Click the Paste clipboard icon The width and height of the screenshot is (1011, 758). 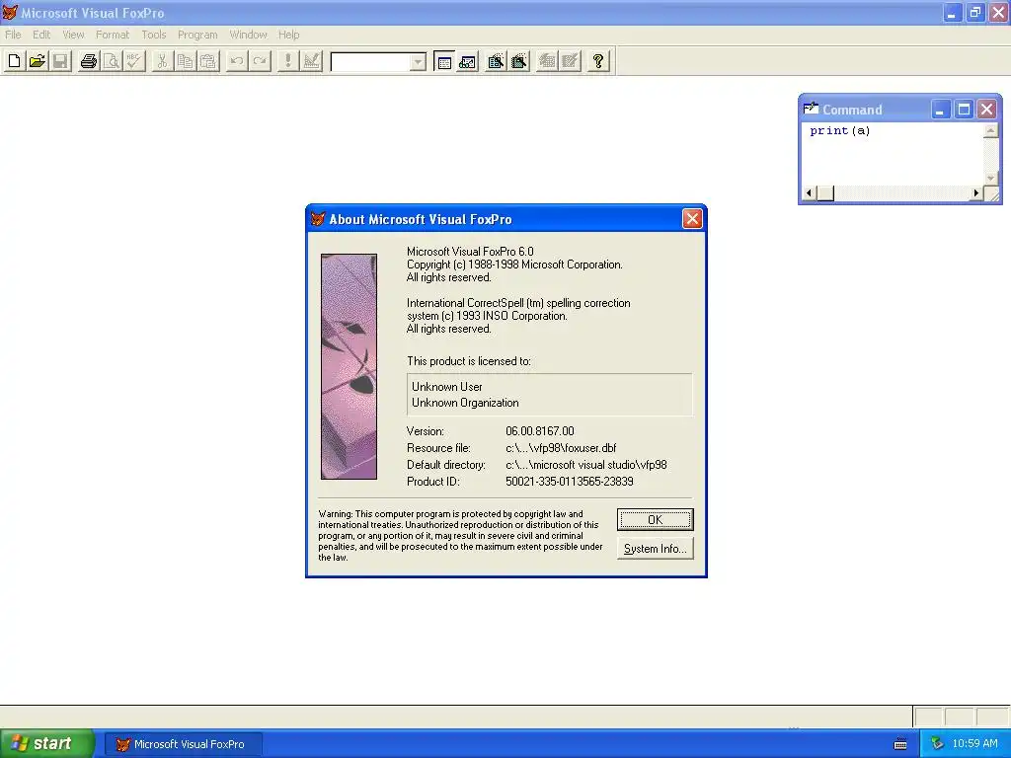(x=208, y=61)
